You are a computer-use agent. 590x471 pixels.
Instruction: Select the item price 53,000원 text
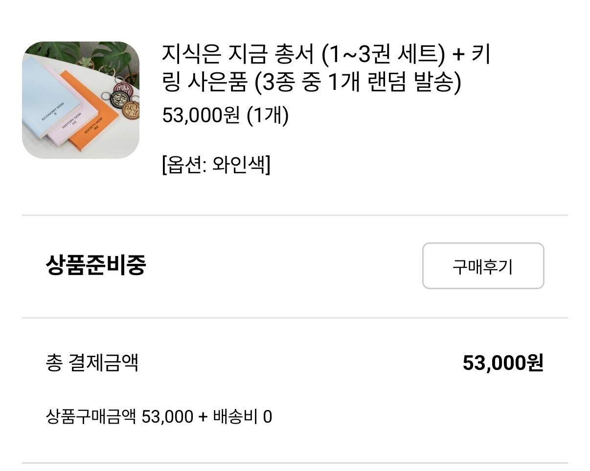click(x=201, y=116)
